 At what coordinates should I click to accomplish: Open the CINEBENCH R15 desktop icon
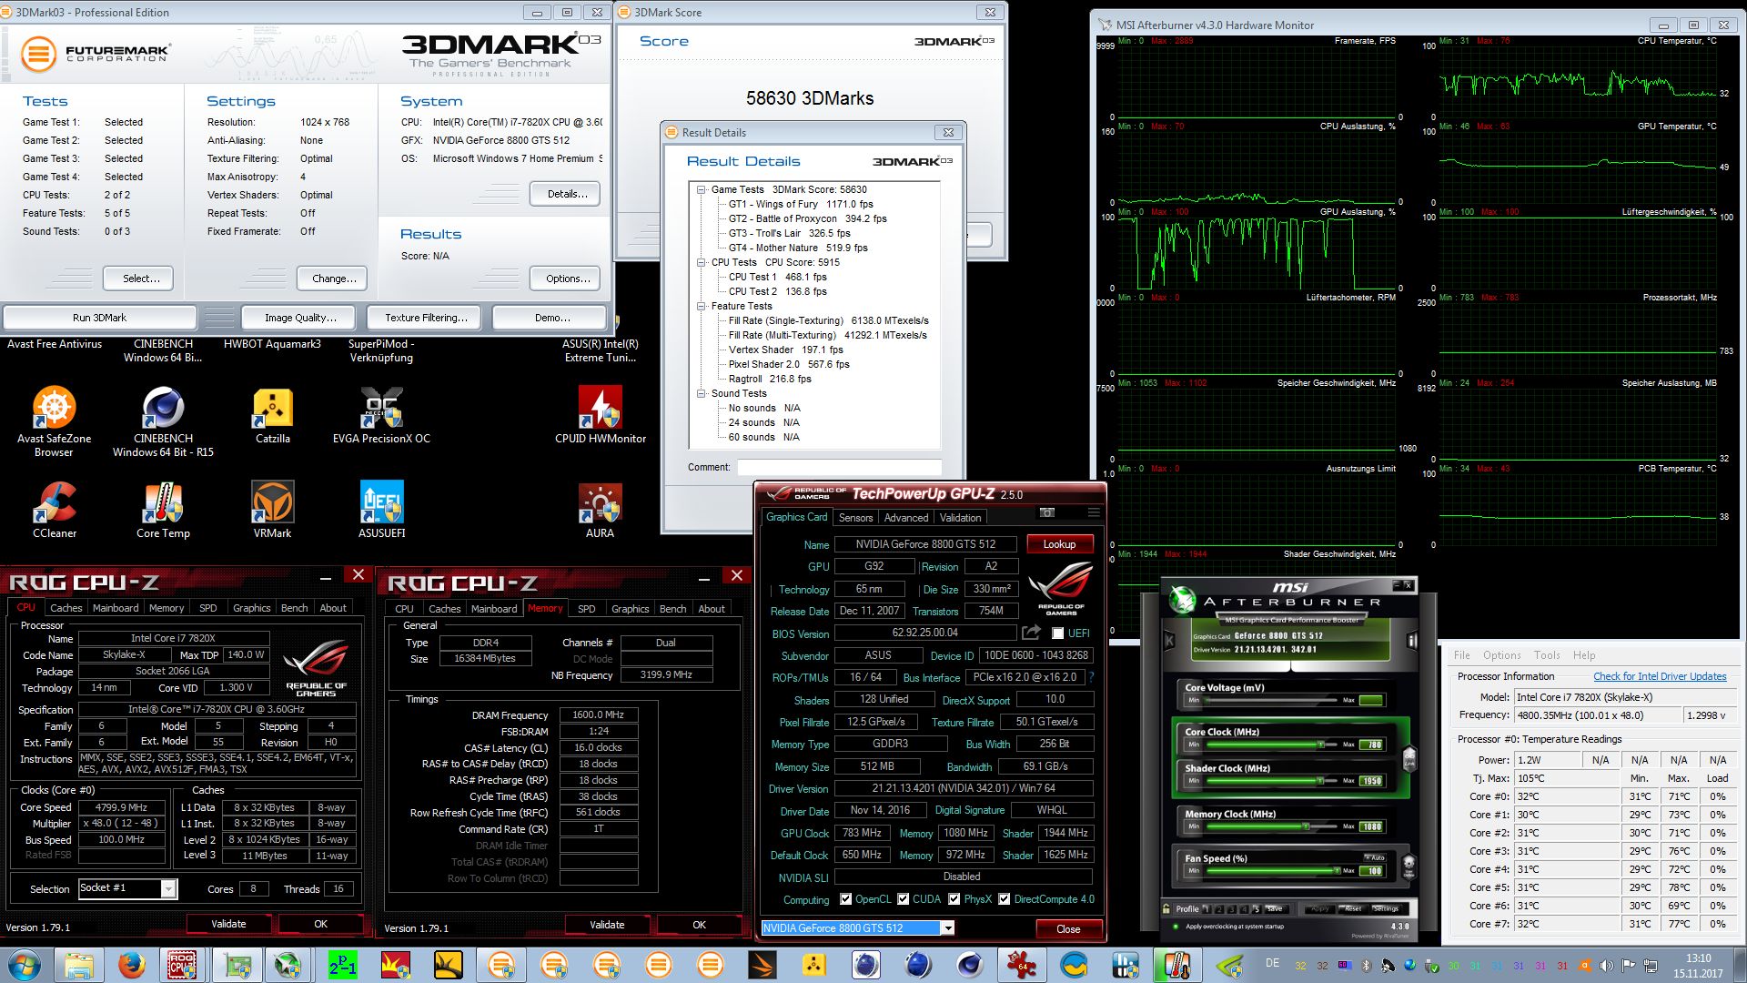[x=163, y=421]
